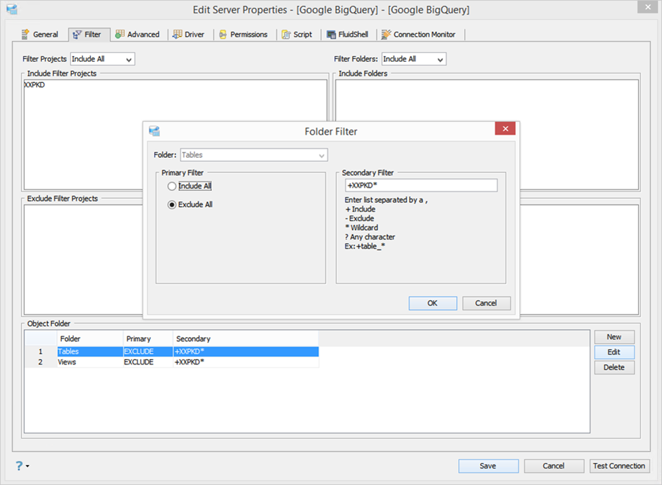Click the New object folder button
The image size is (662, 485).
click(x=614, y=337)
